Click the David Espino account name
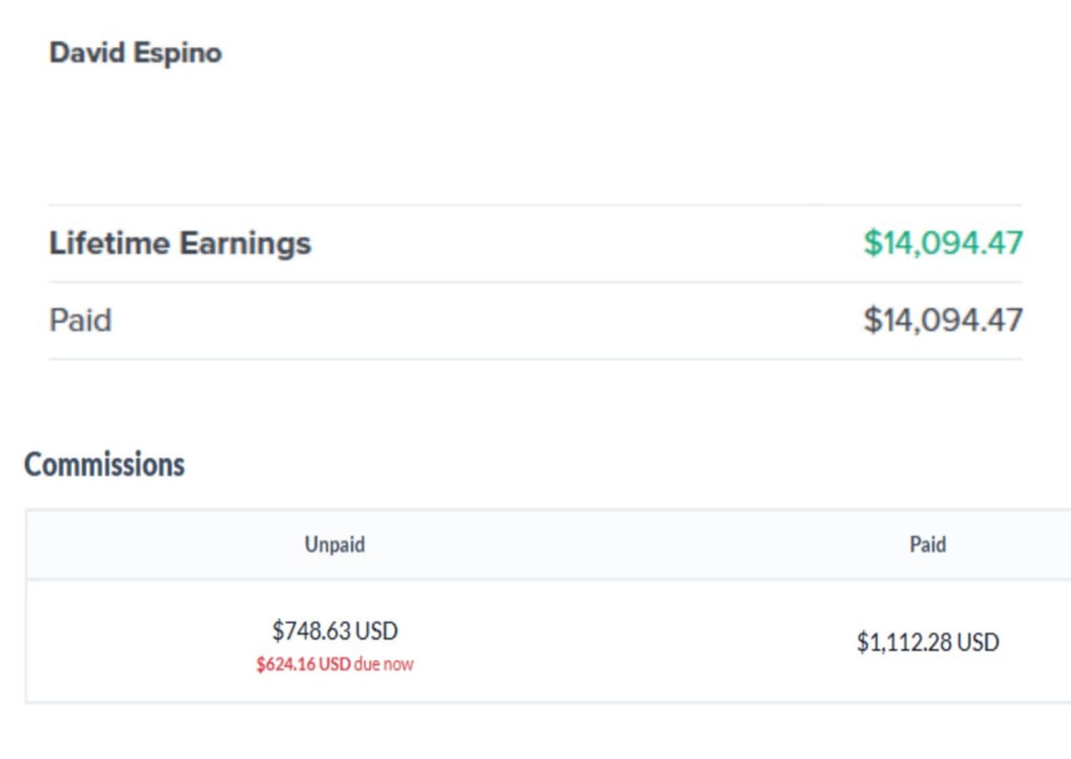 tap(136, 53)
